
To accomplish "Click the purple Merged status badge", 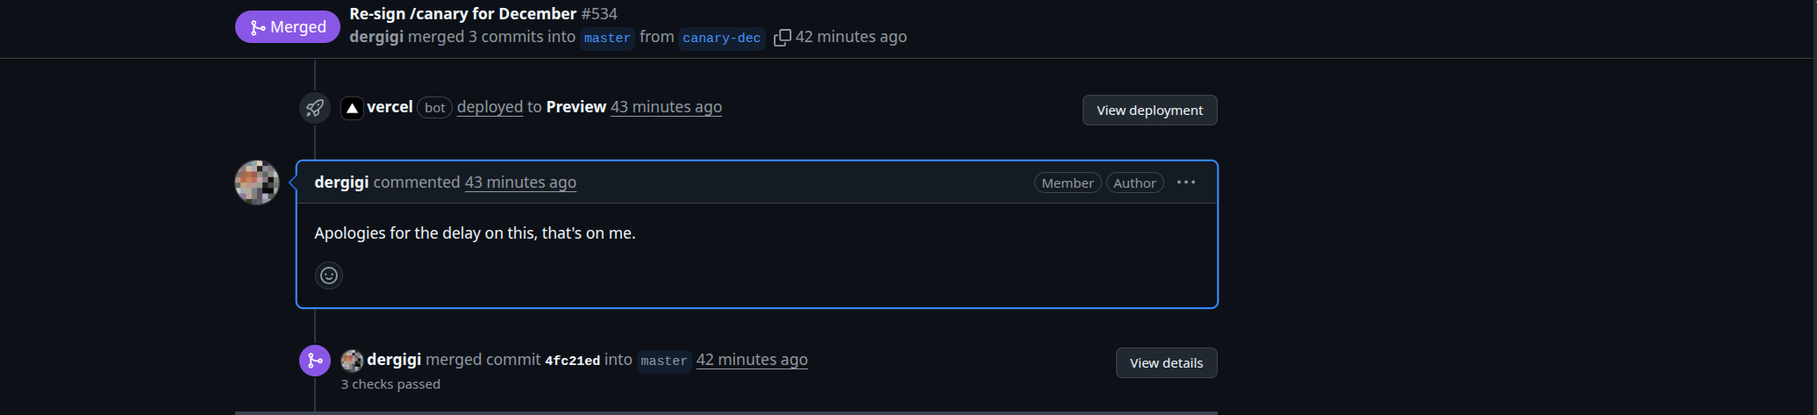I will pos(288,27).
